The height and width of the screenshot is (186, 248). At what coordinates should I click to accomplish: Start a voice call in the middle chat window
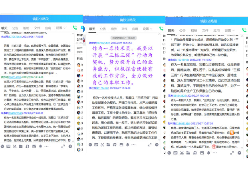(x=161, y=29)
